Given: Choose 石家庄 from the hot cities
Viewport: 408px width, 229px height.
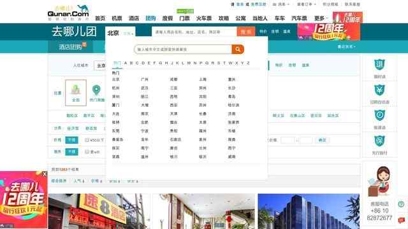Looking at the screenshot, I should tap(175, 140).
